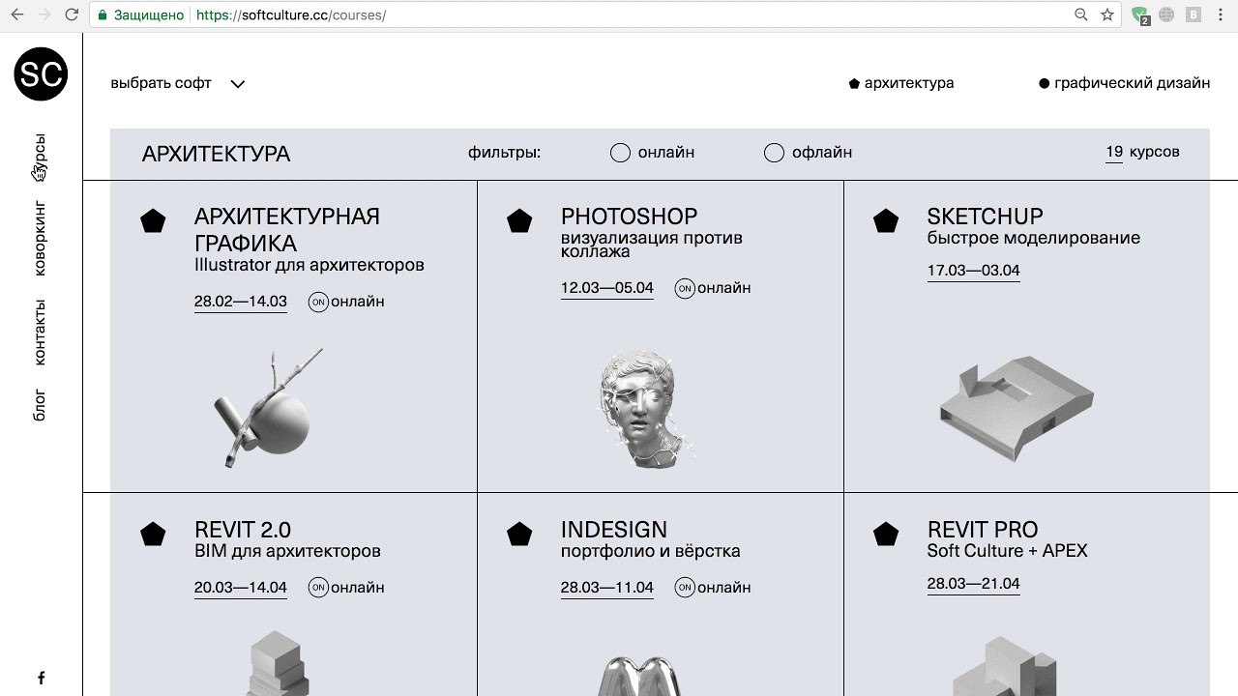Open the INDESIGN course title
The image size is (1238, 696).
click(x=614, y=530)
